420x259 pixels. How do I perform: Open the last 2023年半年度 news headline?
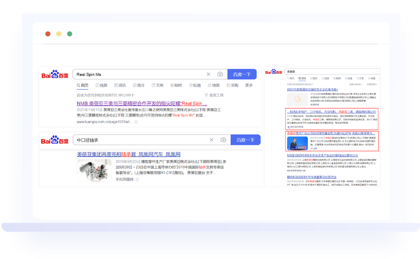pyautogui.click(x=312, y=177)
